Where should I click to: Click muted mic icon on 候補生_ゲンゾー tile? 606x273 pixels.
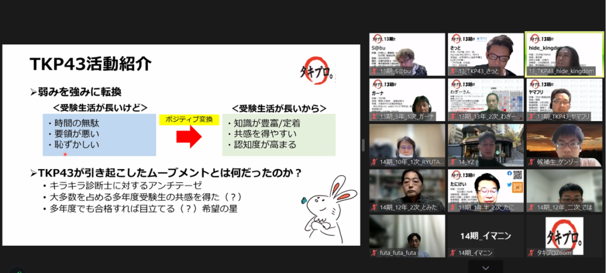click(530, 162)
